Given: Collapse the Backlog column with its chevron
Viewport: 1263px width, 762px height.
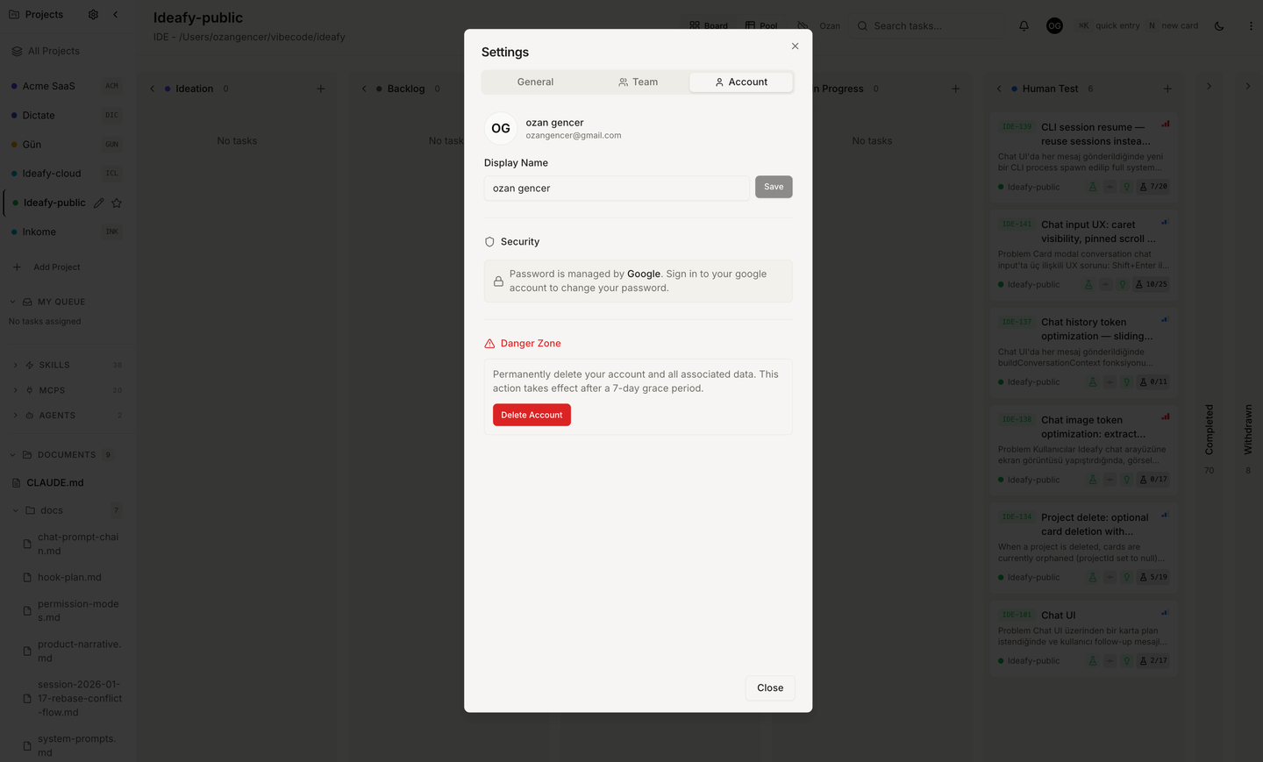Looking at the screenshot, I should click(364, 89).
